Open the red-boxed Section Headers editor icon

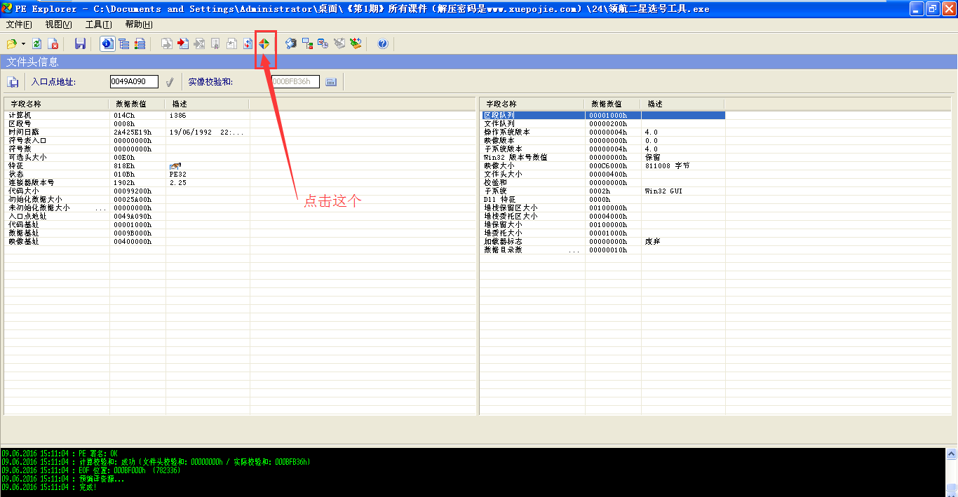click(x=264, y=43)
